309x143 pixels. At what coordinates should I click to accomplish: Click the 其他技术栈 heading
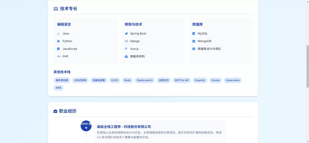(x=62, y=72)
